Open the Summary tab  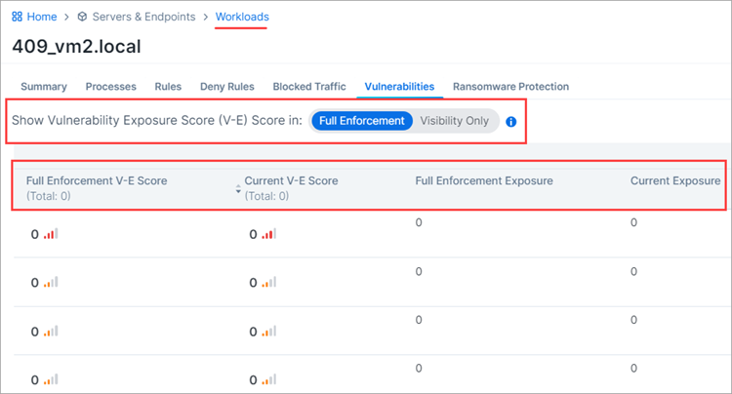click(44, 87)
